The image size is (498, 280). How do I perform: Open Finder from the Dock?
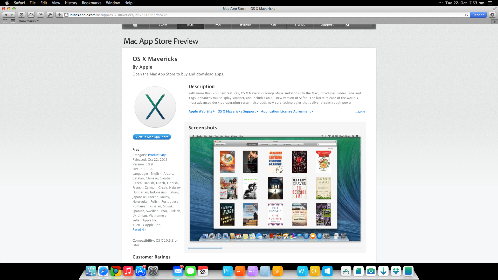tap(91, 271)
